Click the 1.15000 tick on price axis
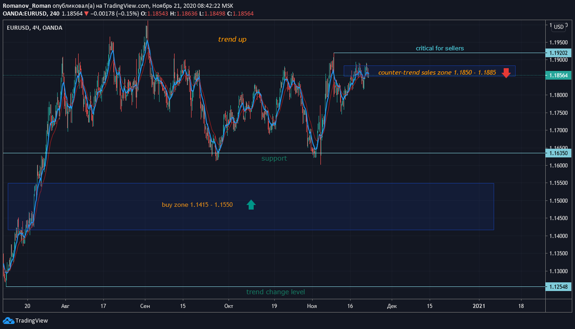Viewport: 575px width, 329px height. 559,200
